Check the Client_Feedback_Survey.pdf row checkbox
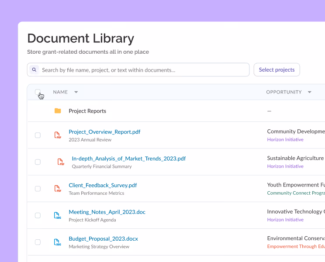This screenshot has height=262, width=325. tap(38, 189)
